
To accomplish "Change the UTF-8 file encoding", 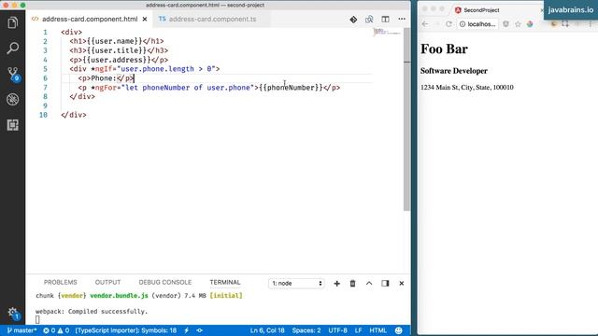I will (x=338, y=330).
